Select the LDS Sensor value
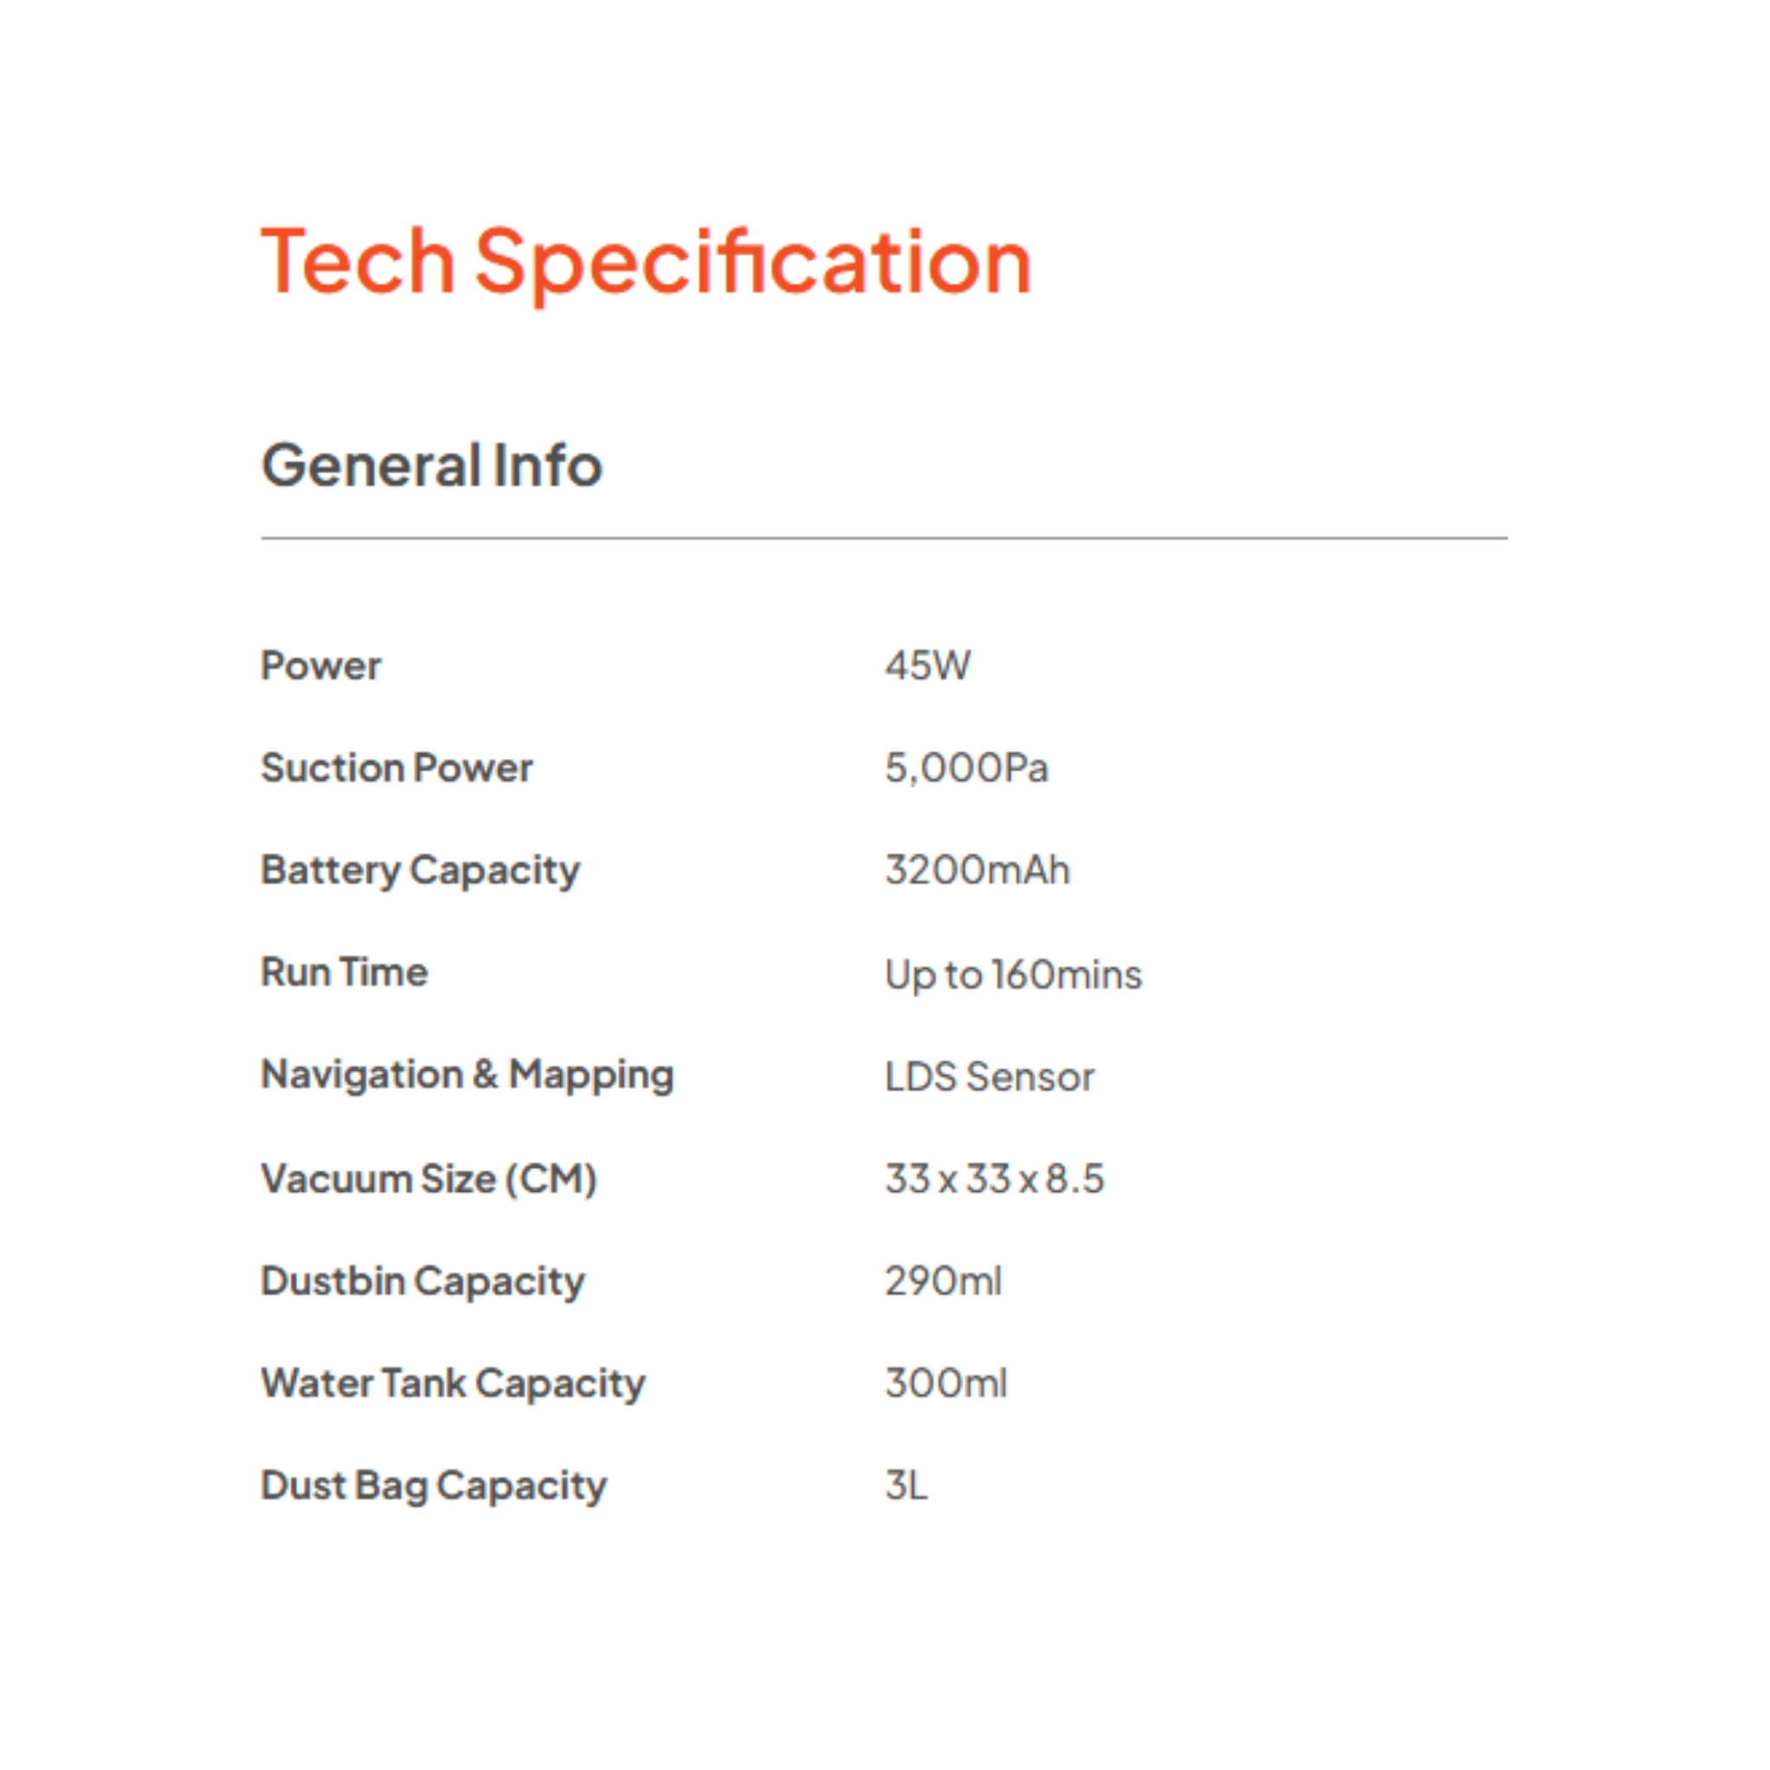The height and width of the screenshot is (1770, 1770). coord(989,1078)
